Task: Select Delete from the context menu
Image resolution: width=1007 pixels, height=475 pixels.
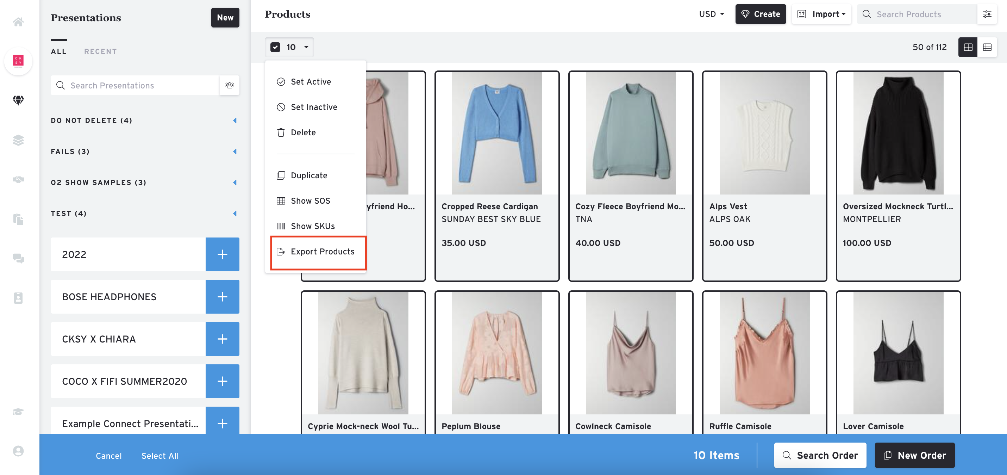Action: [x=303, y=132]
